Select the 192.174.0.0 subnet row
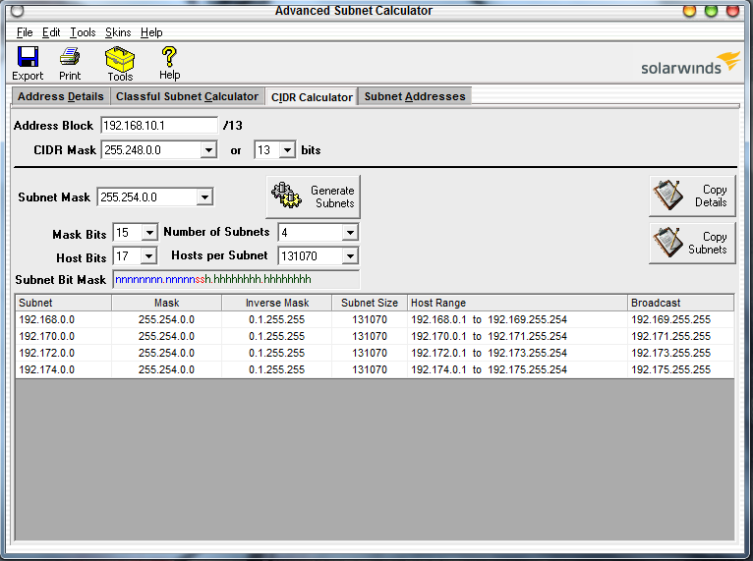The width and height of the screenshot is (753, 561). (375, 370)
